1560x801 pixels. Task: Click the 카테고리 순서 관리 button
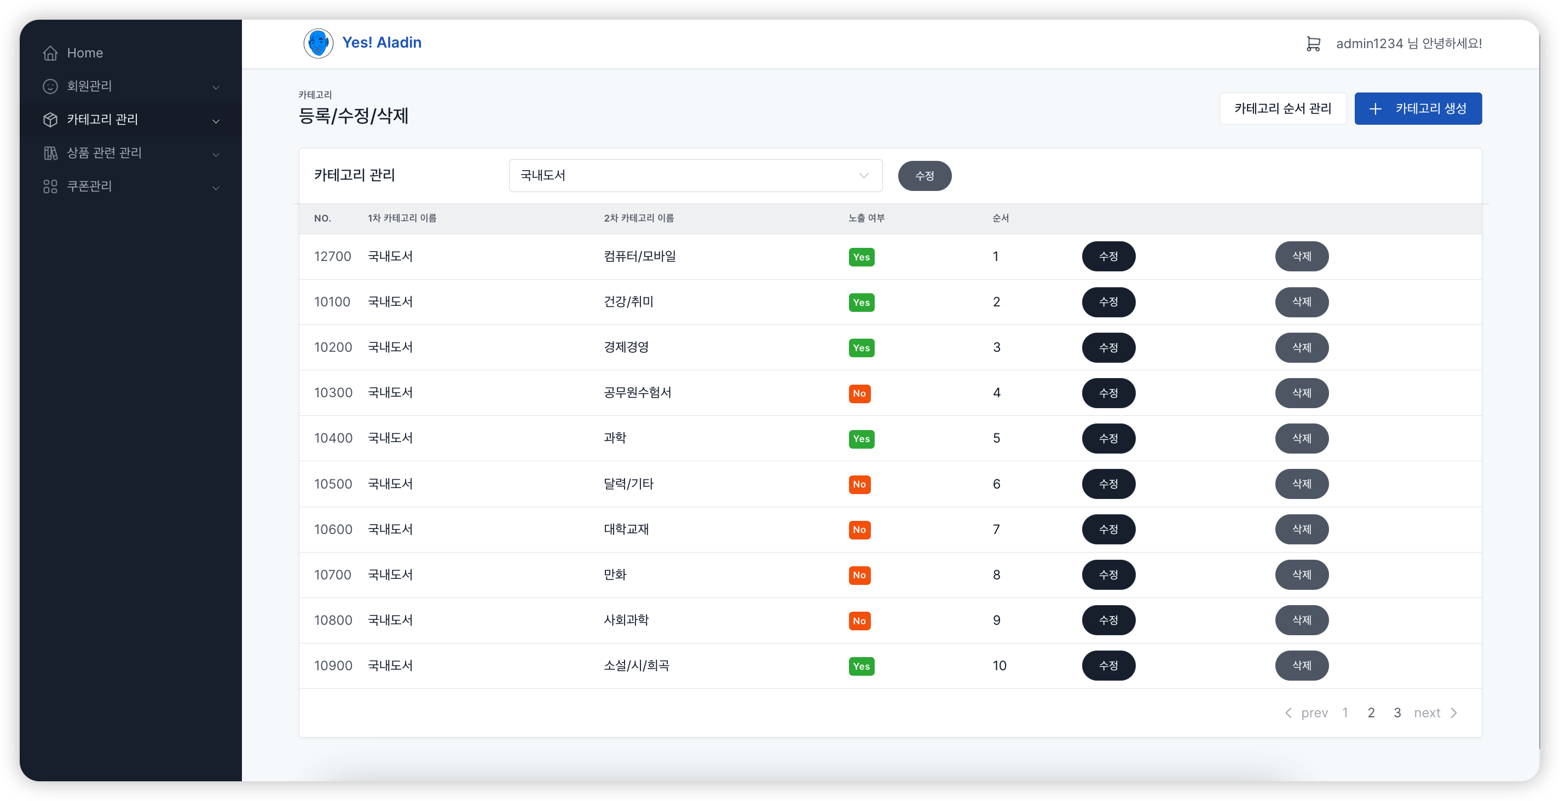click(x=1282, y=109)
